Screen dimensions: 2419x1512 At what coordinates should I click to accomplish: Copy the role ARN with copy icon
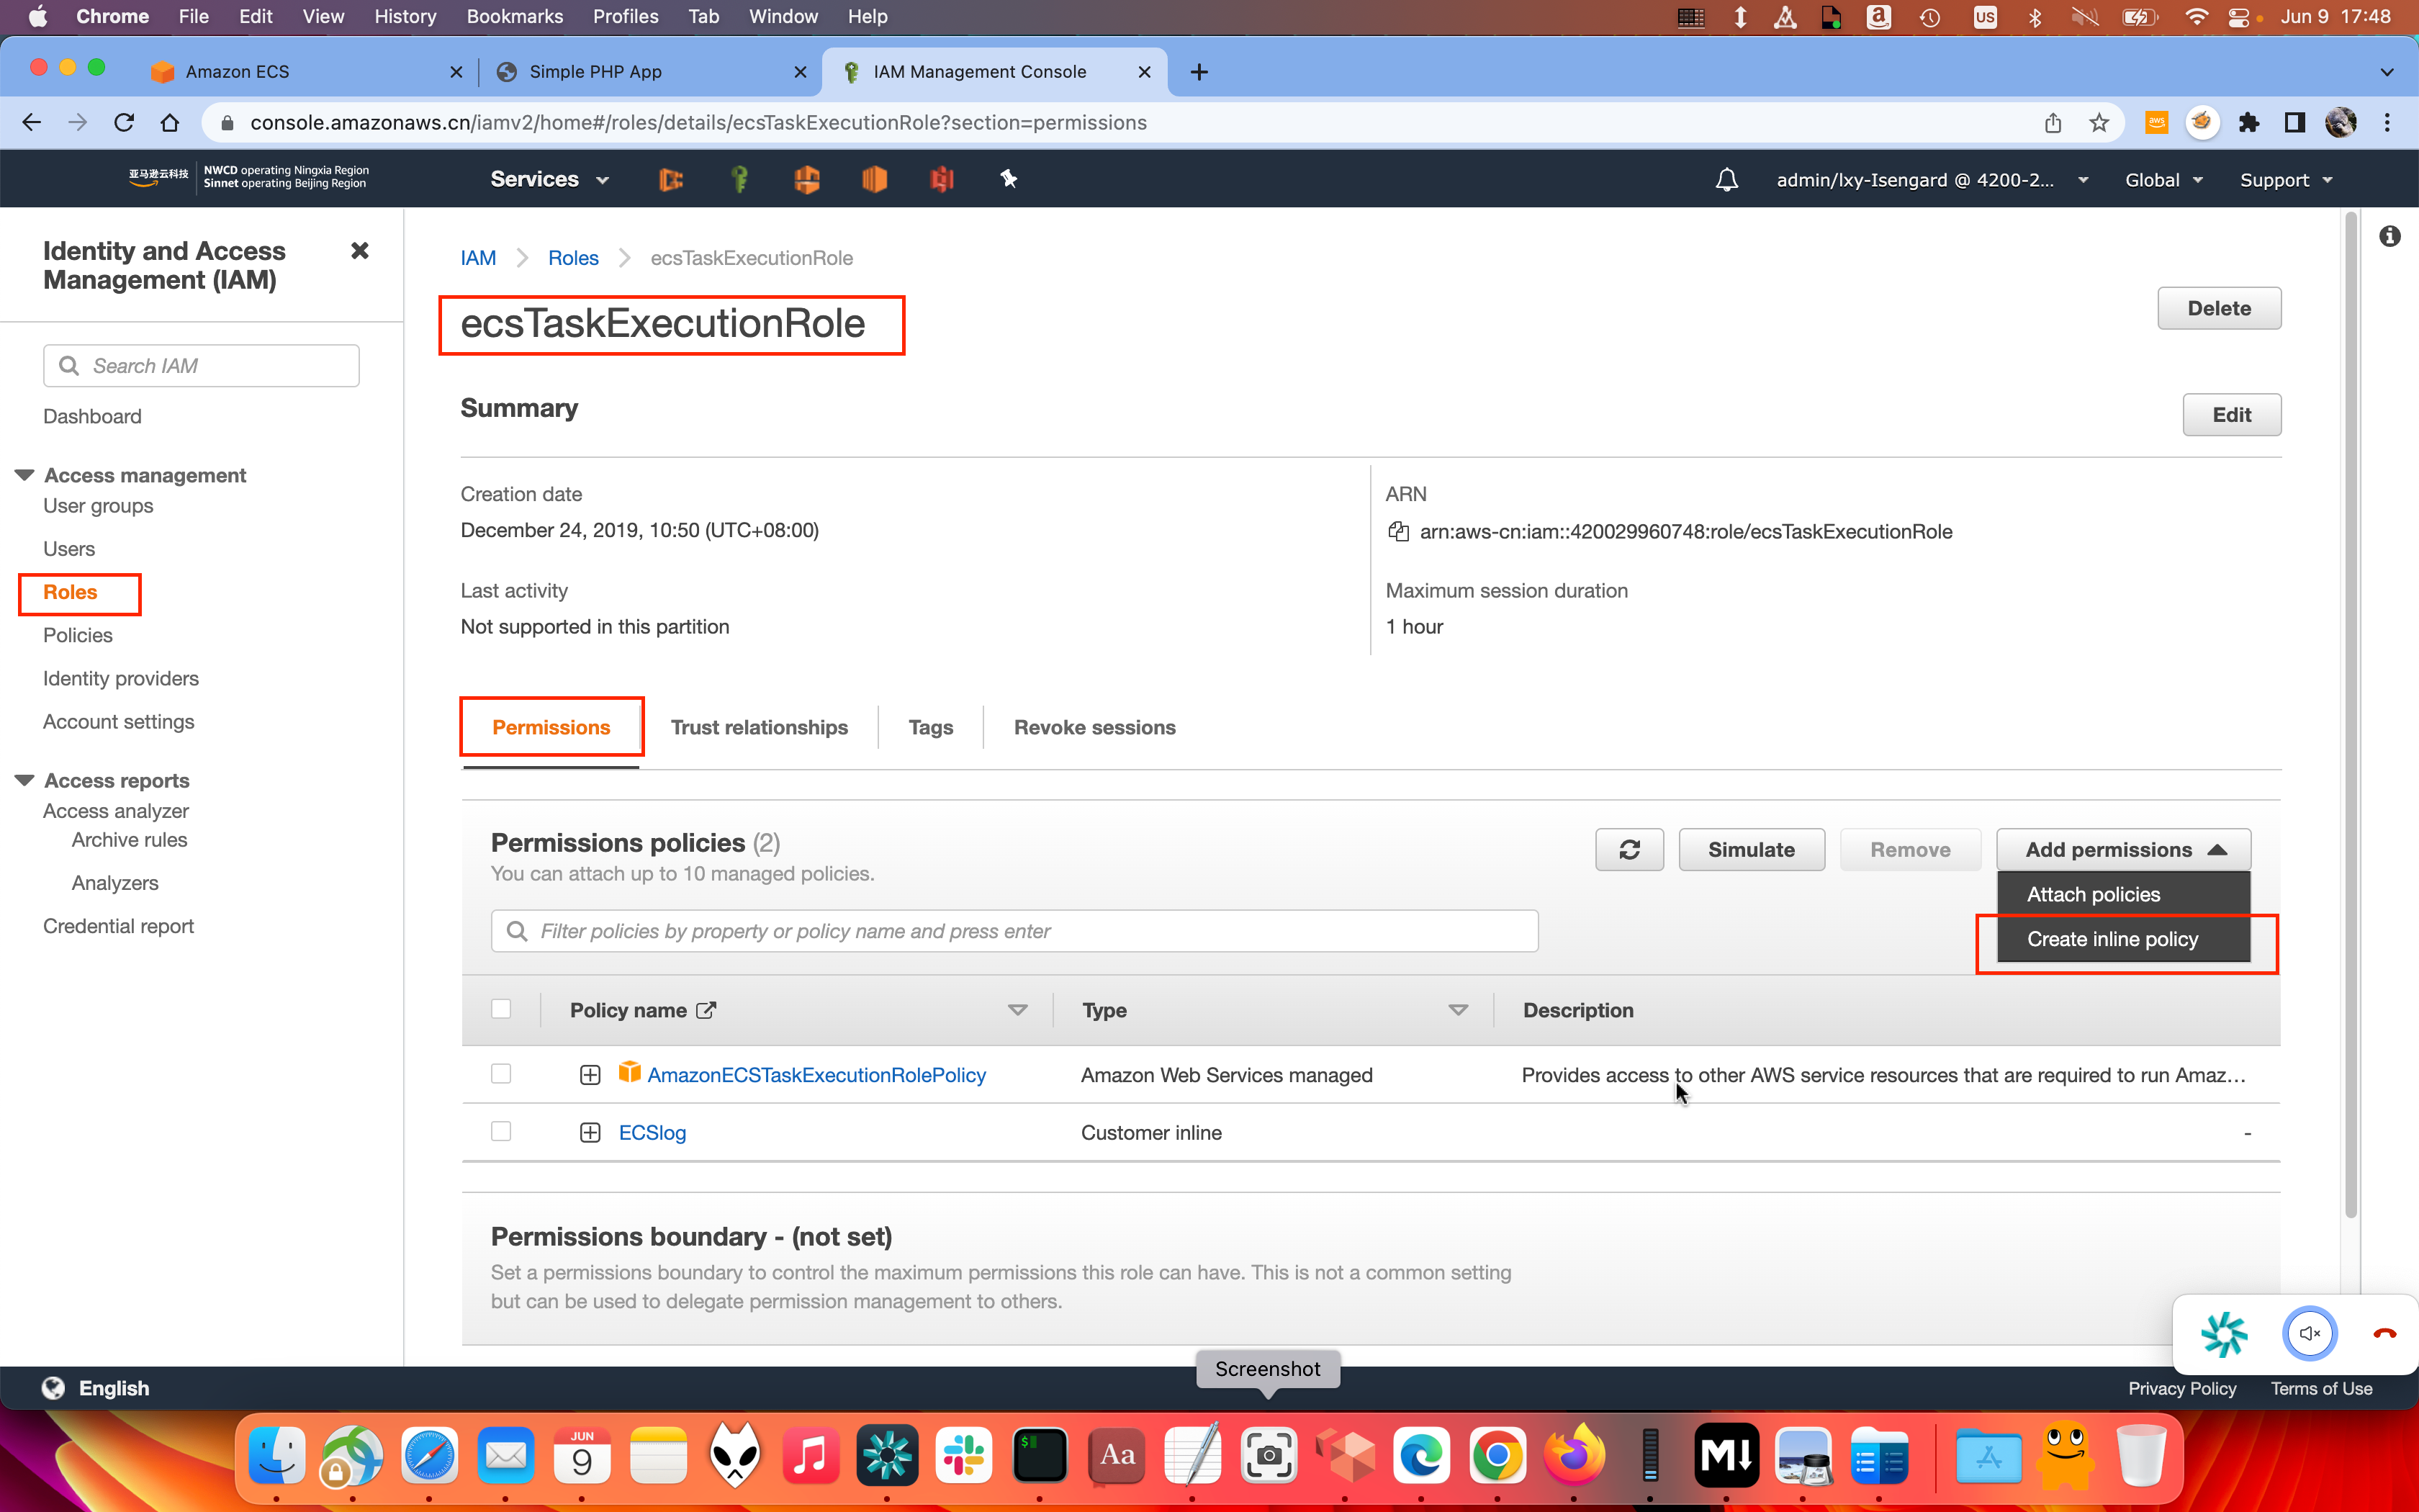point(1398,531)
